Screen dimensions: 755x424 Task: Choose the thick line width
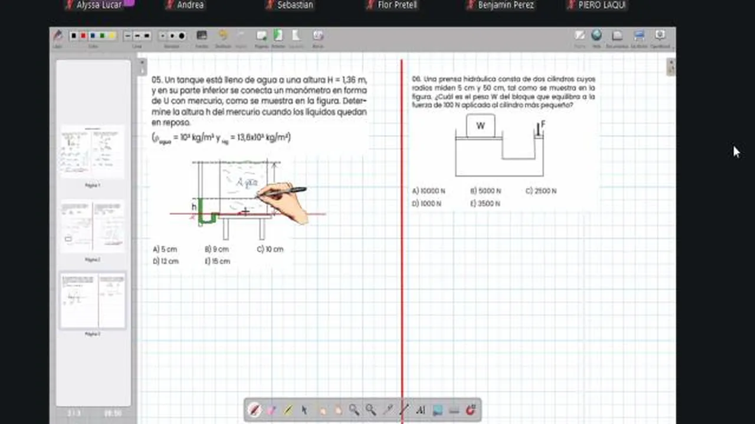coord(147,36)
